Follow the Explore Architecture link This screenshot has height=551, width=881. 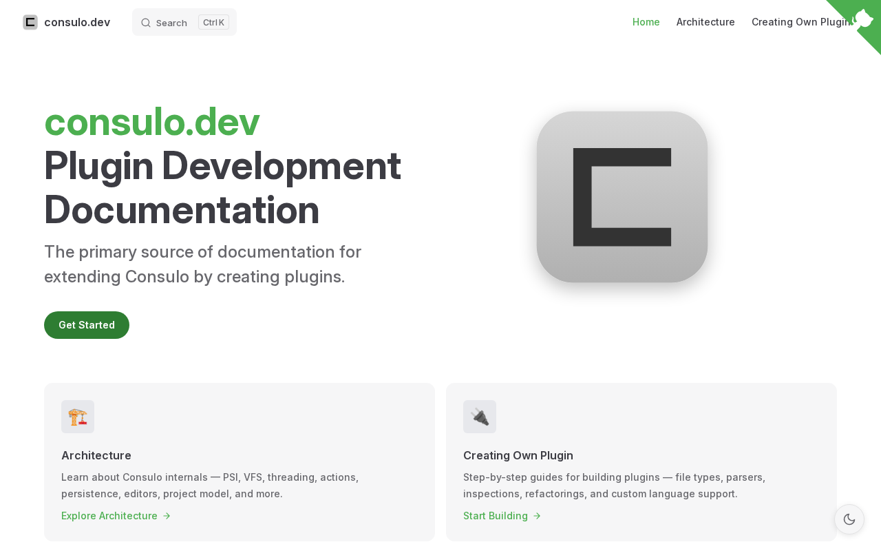point(109,516)
